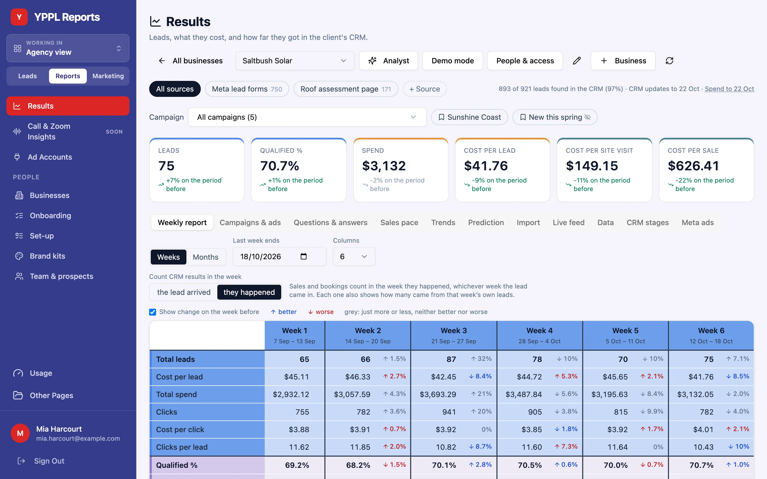Open the All campaigns (5) dropdown

pos(307,117)
